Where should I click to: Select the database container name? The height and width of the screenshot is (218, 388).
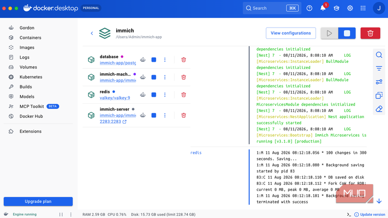(109, 57)
